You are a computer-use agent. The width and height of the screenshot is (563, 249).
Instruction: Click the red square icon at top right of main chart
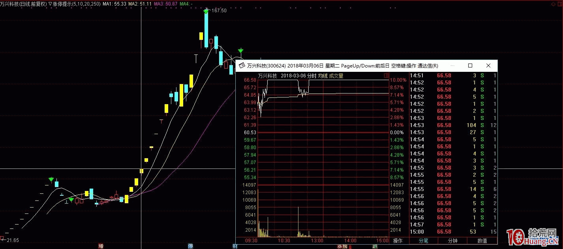click(559, 4)
